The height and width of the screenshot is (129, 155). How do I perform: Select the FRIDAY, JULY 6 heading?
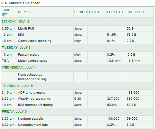pos(14,112)
